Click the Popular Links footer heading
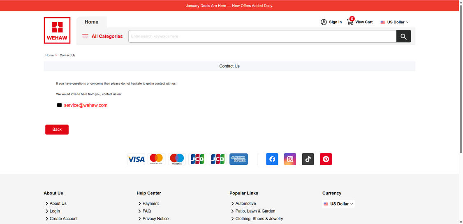The width and height of the screenshot is (463, 224). pyautogui.click(x=243, y=193)
